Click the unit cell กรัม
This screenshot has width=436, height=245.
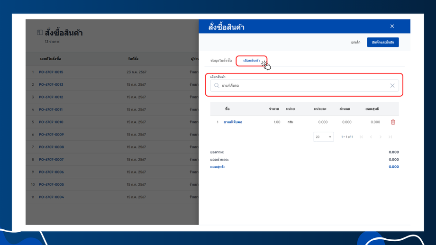tap(291, 122)
